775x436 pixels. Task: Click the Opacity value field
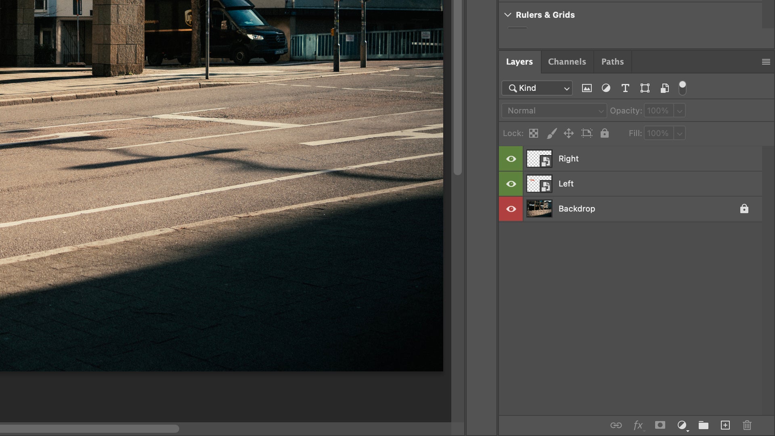pos(658,111)
